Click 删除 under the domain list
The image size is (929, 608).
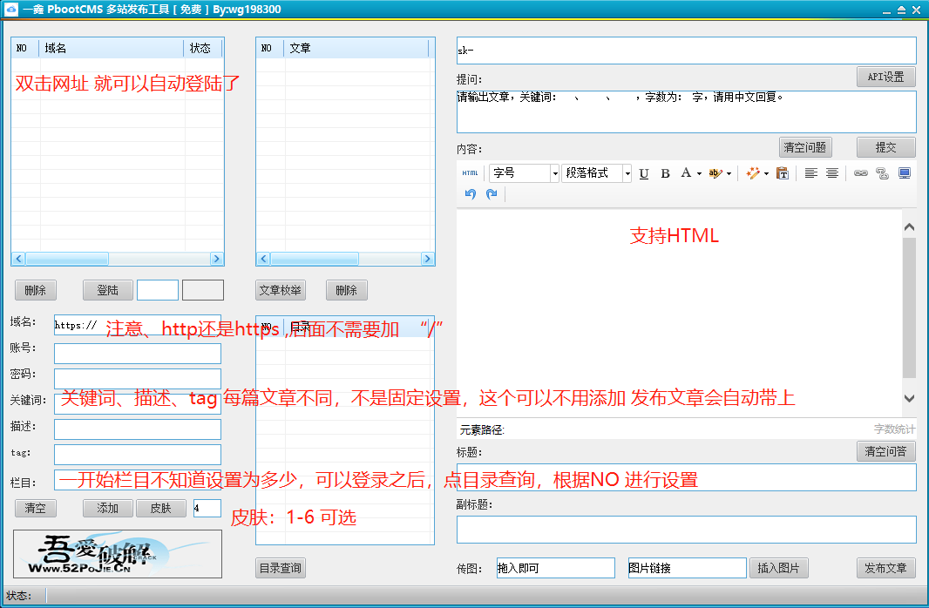click(x=36, y=290)
